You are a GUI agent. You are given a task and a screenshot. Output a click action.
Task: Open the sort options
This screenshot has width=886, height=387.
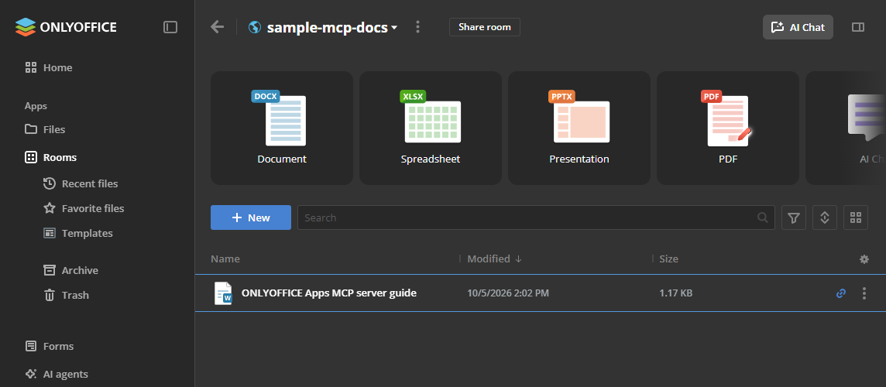[825, 217]
